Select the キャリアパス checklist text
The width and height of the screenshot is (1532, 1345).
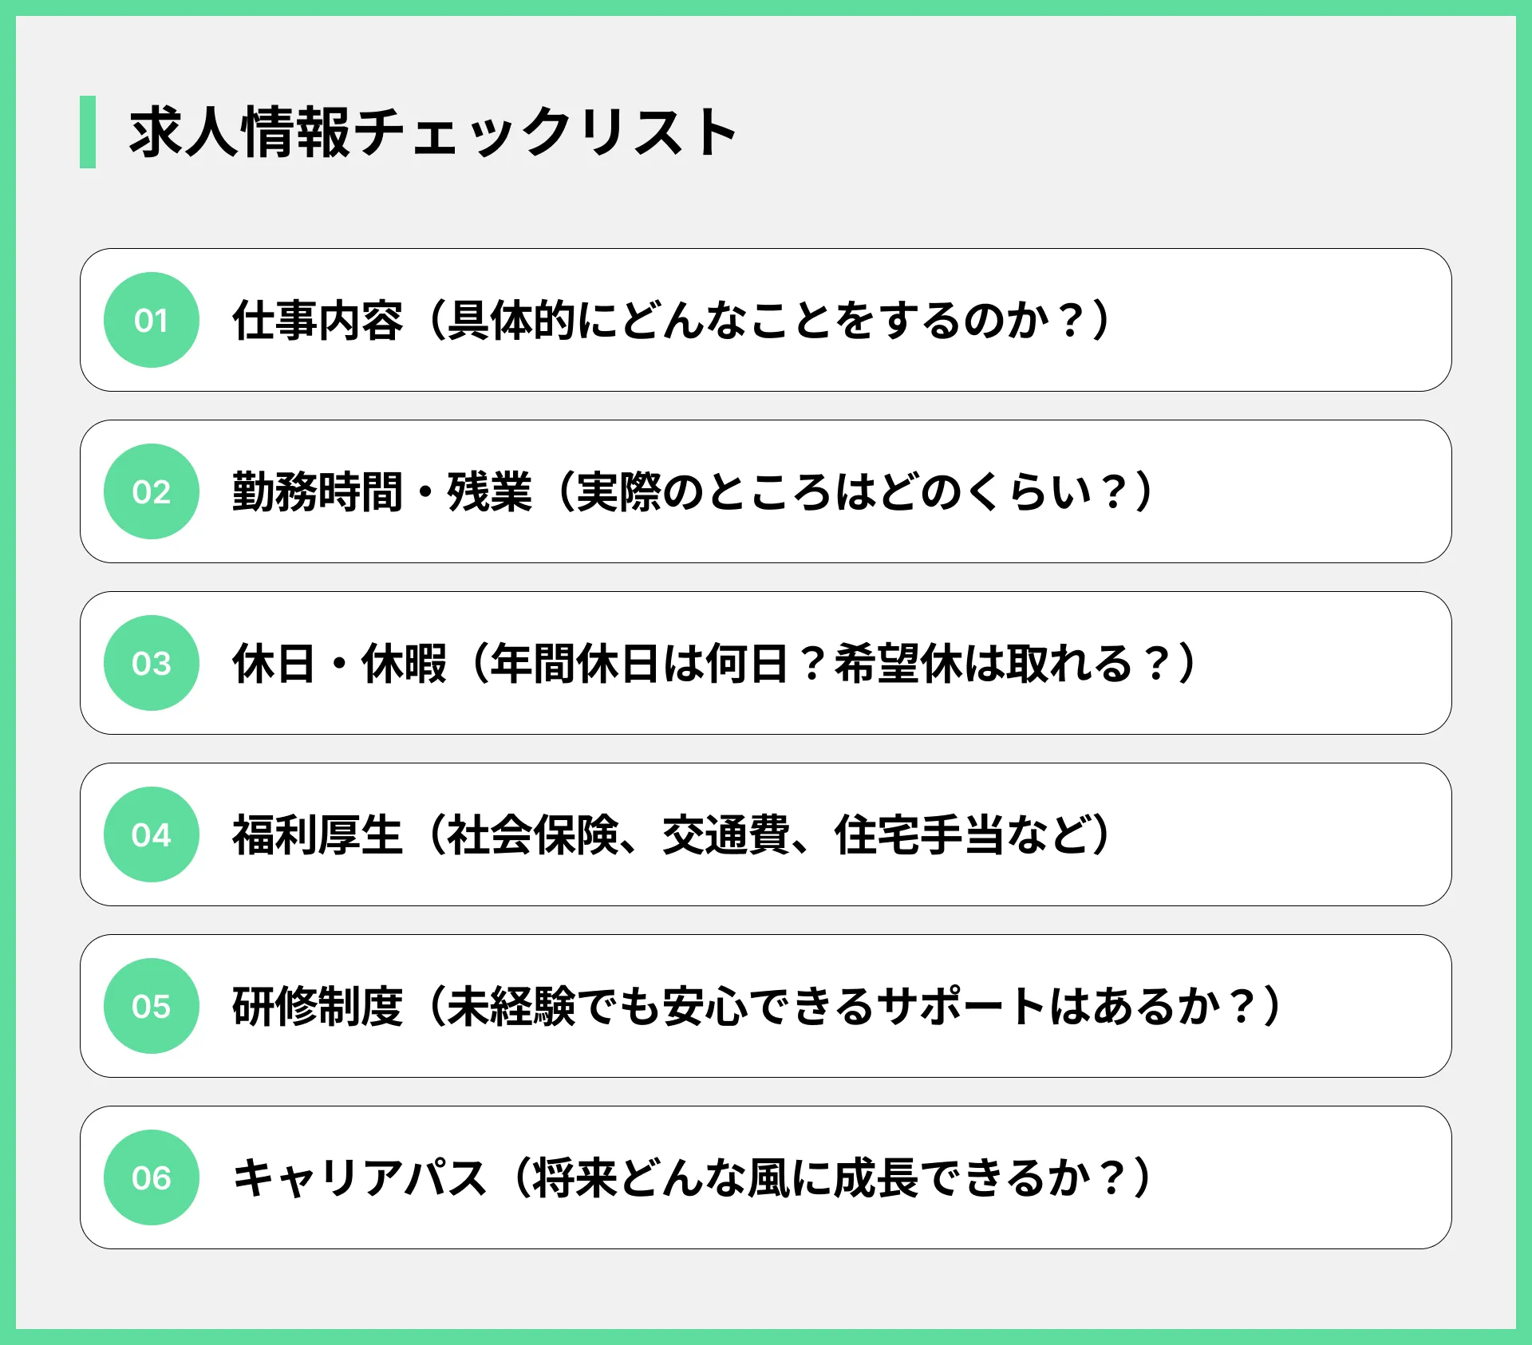tap(693, 1177)
